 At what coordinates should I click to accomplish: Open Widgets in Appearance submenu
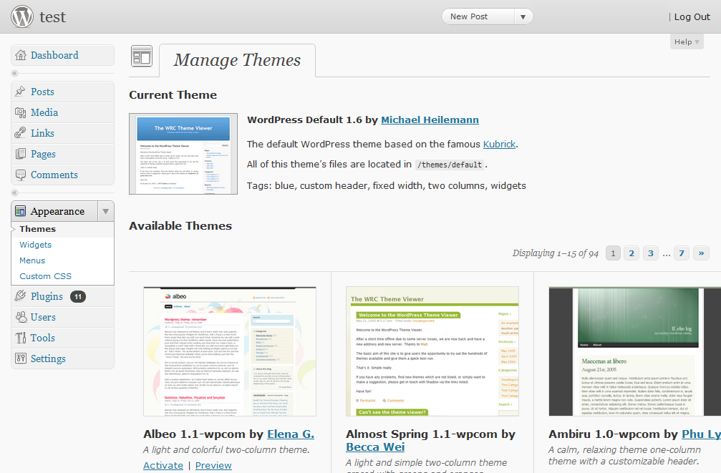(35, 245)
